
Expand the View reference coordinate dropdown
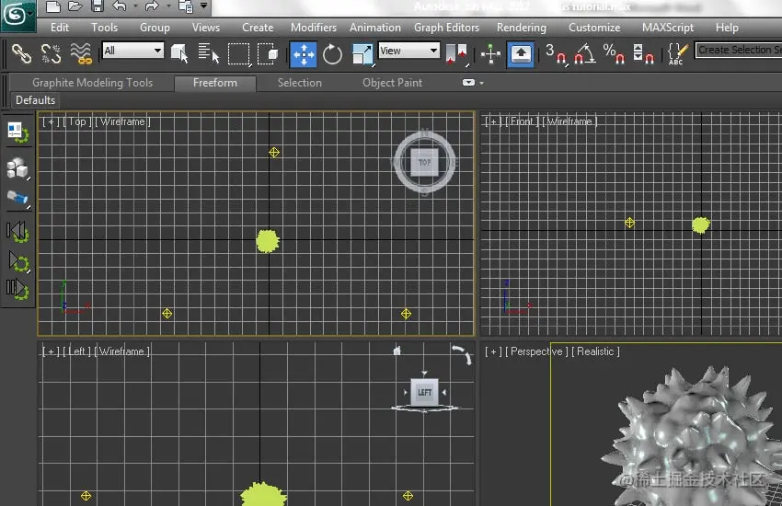409,51
